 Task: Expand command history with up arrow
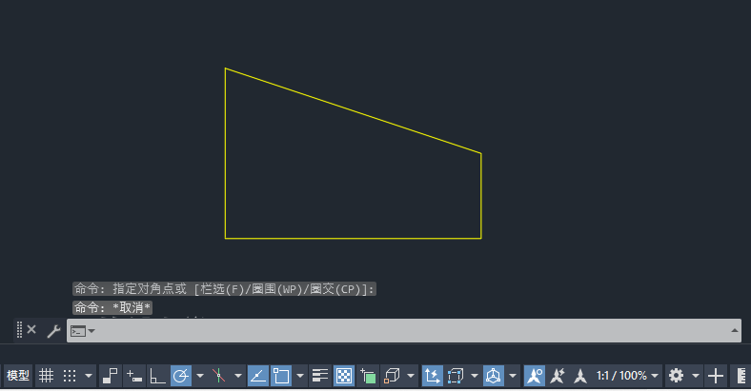pyautogui.click(x=734, y=331)
